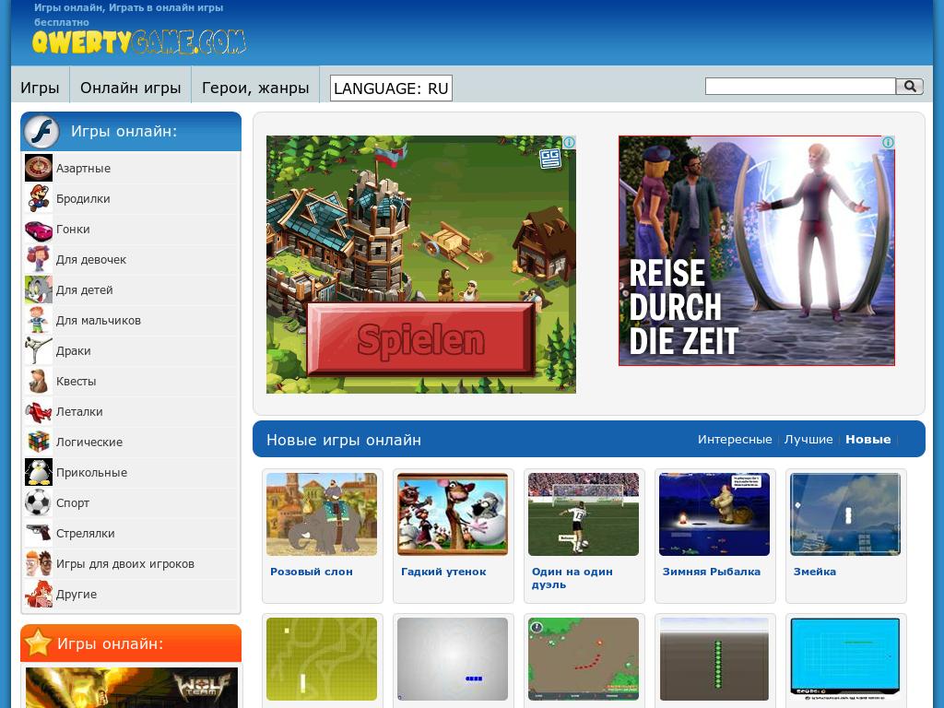
Task: Click the soccer penalty game thumbnail
Action: (584, 514)
